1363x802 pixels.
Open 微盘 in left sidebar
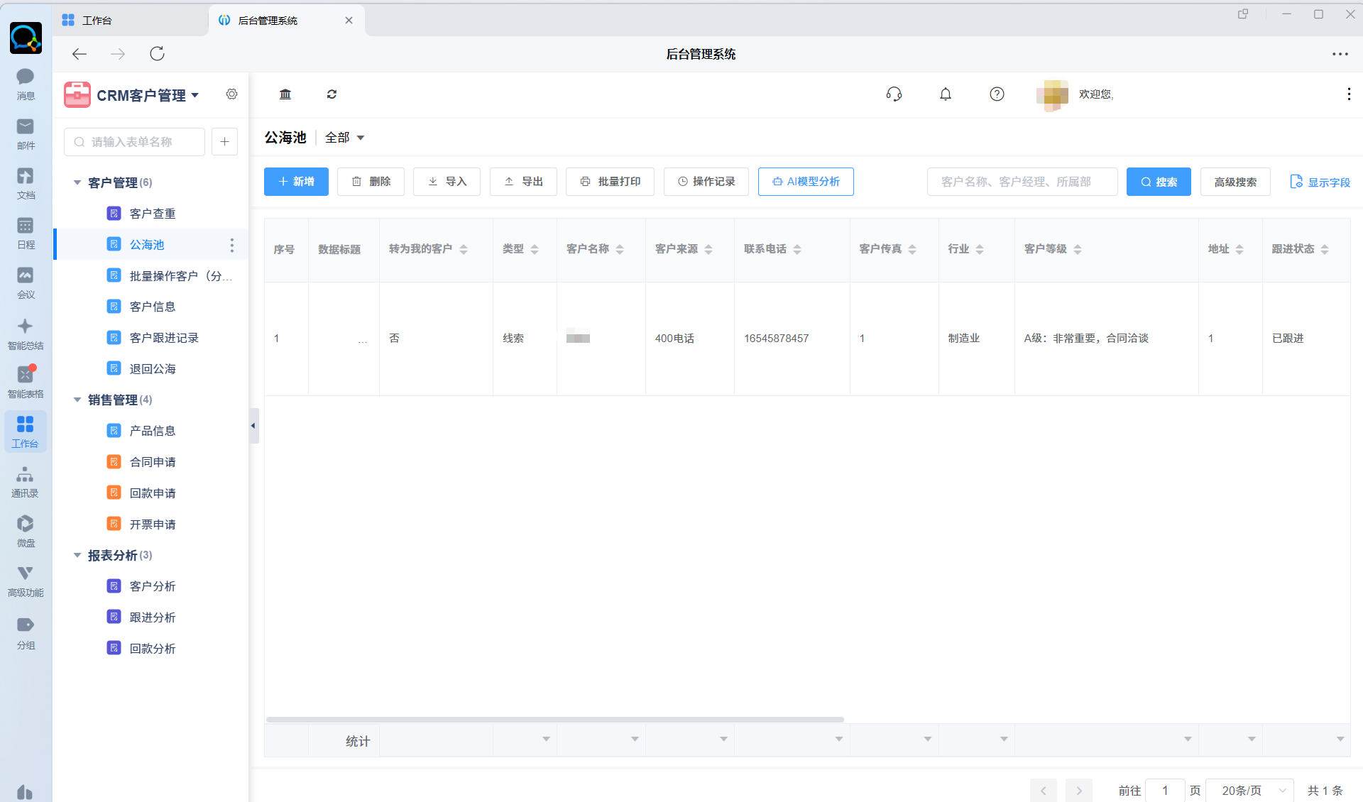26,530
